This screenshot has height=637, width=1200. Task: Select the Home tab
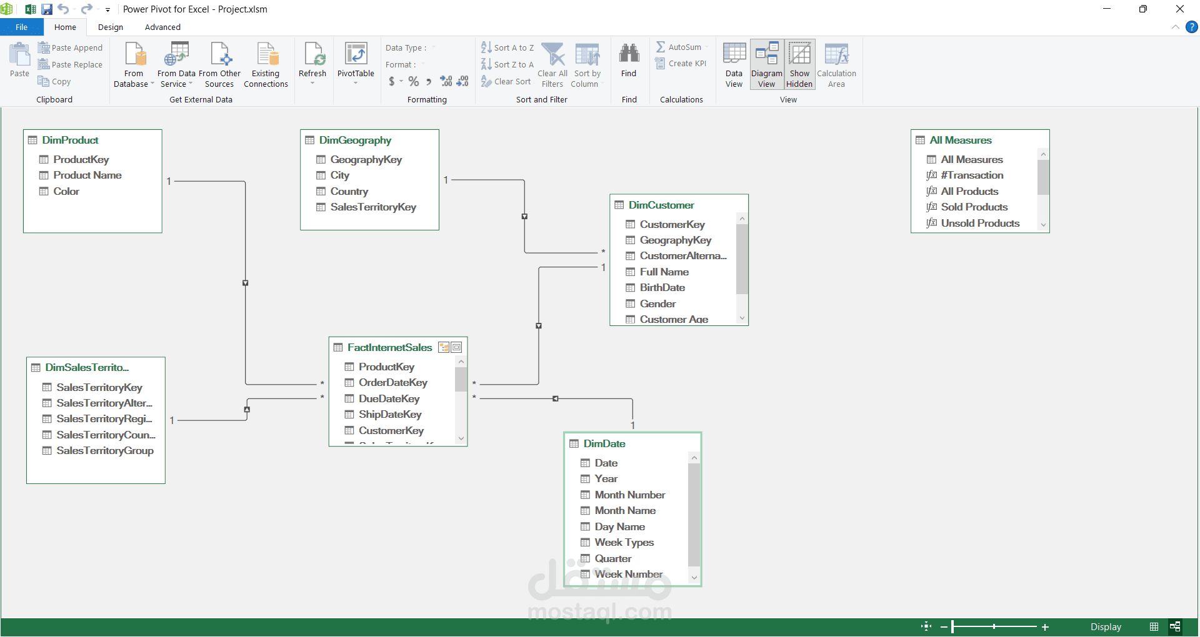(65, 27)
